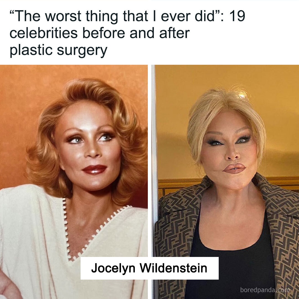The image size is (299, 299).
Task: Click the Jocelyn Wildenstein name label
Action: 149,268
